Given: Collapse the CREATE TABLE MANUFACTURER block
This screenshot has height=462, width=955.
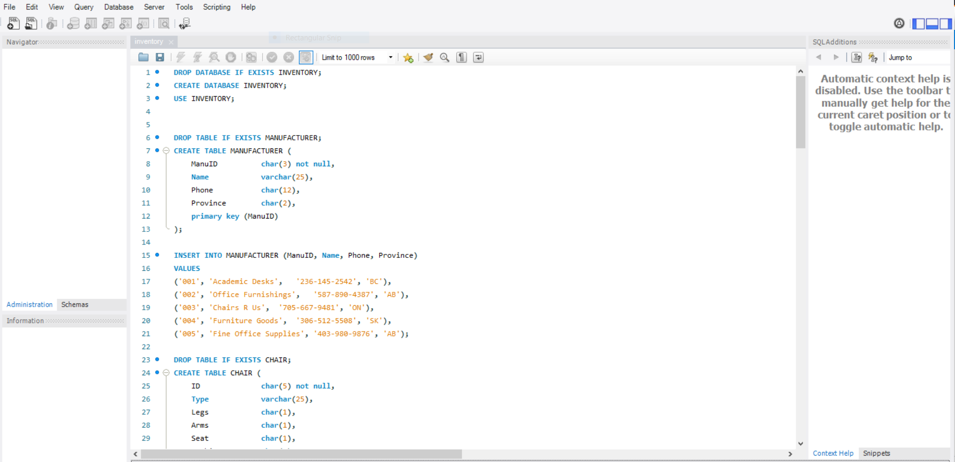Looking at the screenshot, I should (166, 150).
